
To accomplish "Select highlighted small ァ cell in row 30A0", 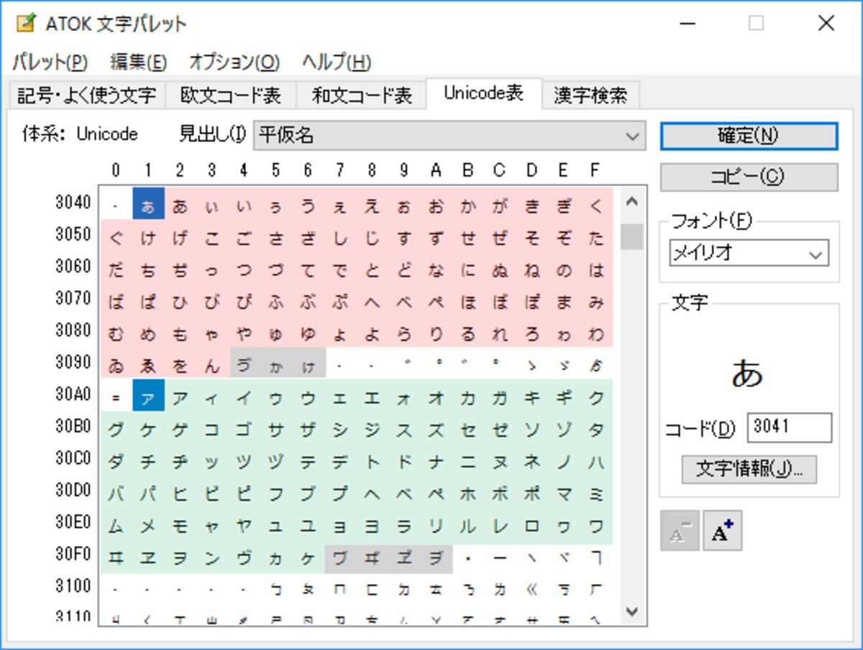I will coord(149,396).
